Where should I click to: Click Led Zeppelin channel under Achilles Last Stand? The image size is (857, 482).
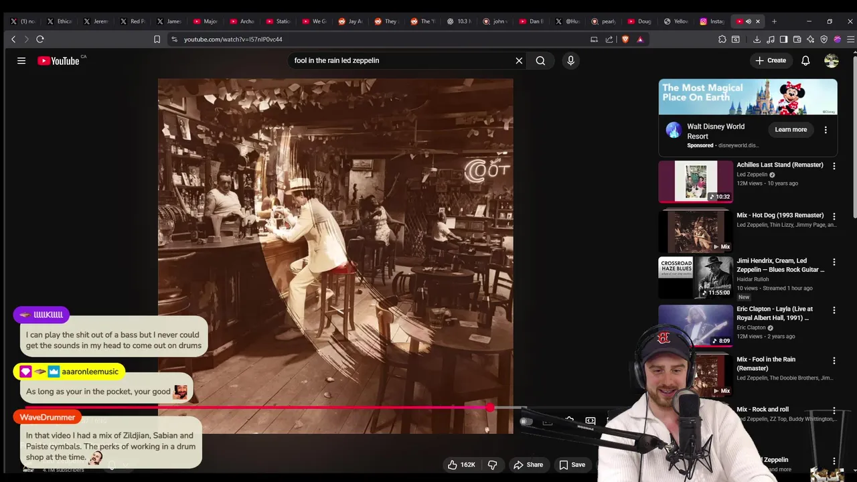click(x=752, y=175)
